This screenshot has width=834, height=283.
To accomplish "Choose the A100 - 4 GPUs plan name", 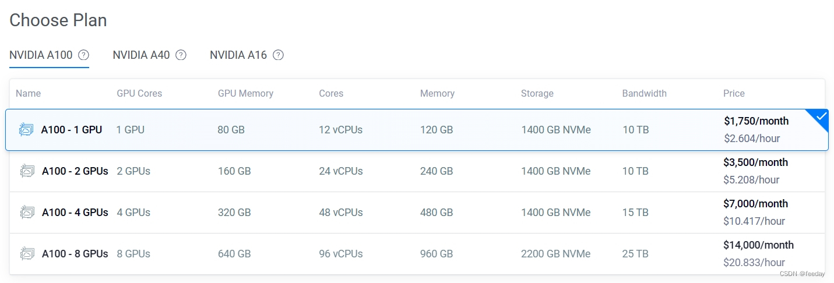I will [75, 213].
